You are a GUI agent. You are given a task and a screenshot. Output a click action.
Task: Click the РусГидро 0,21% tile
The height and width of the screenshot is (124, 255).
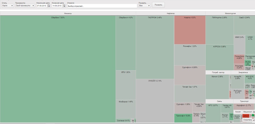[x=237, y=94]
